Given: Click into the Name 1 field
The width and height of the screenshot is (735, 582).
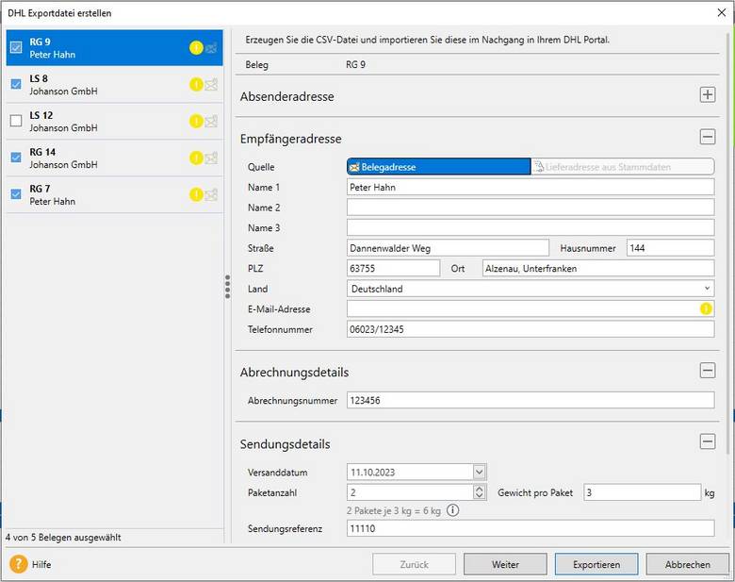Looking at the screenshot, I should (531, 187).
